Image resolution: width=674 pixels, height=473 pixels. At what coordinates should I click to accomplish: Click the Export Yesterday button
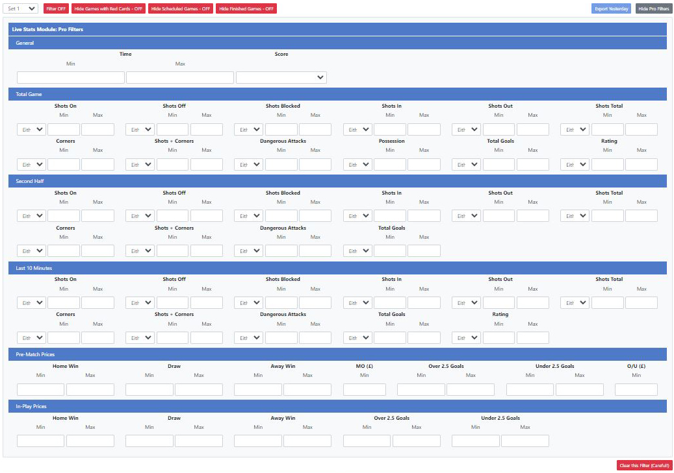pyautogui.click(x=611, y=8)
